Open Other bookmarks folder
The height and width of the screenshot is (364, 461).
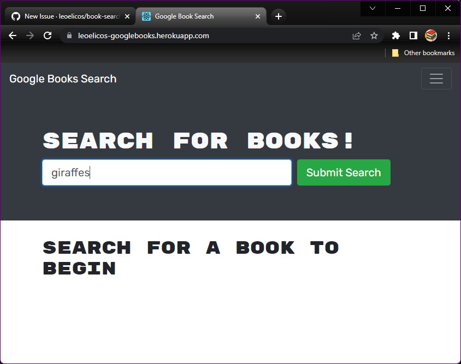423,53
